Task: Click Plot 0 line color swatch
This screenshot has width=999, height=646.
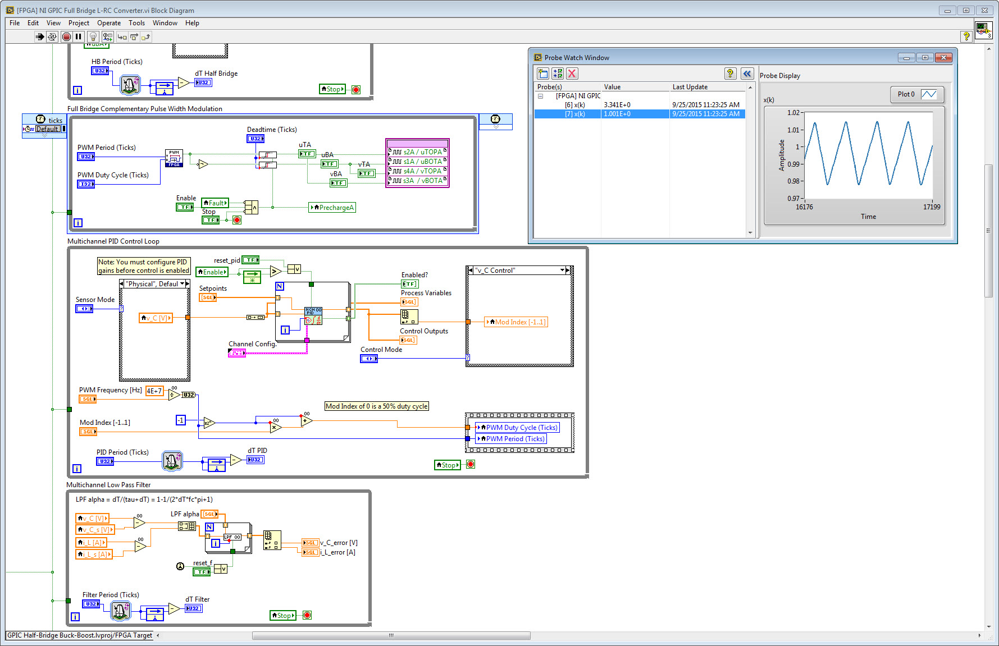Action: (929, 94)
